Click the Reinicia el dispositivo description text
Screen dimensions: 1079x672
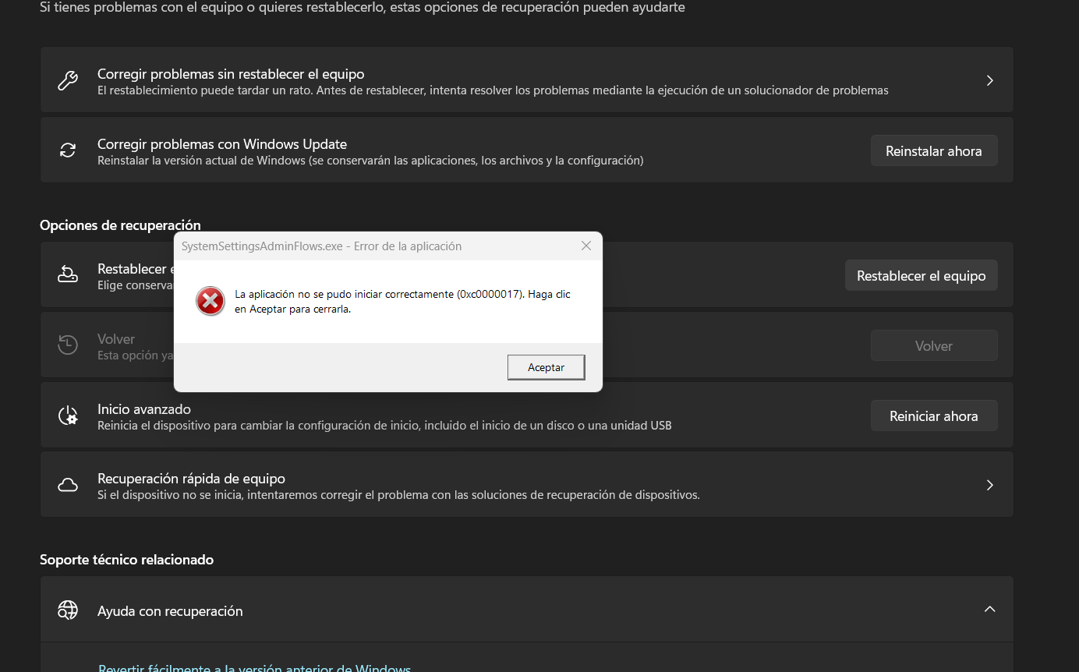pyautogui.click(x=384, y=426)
